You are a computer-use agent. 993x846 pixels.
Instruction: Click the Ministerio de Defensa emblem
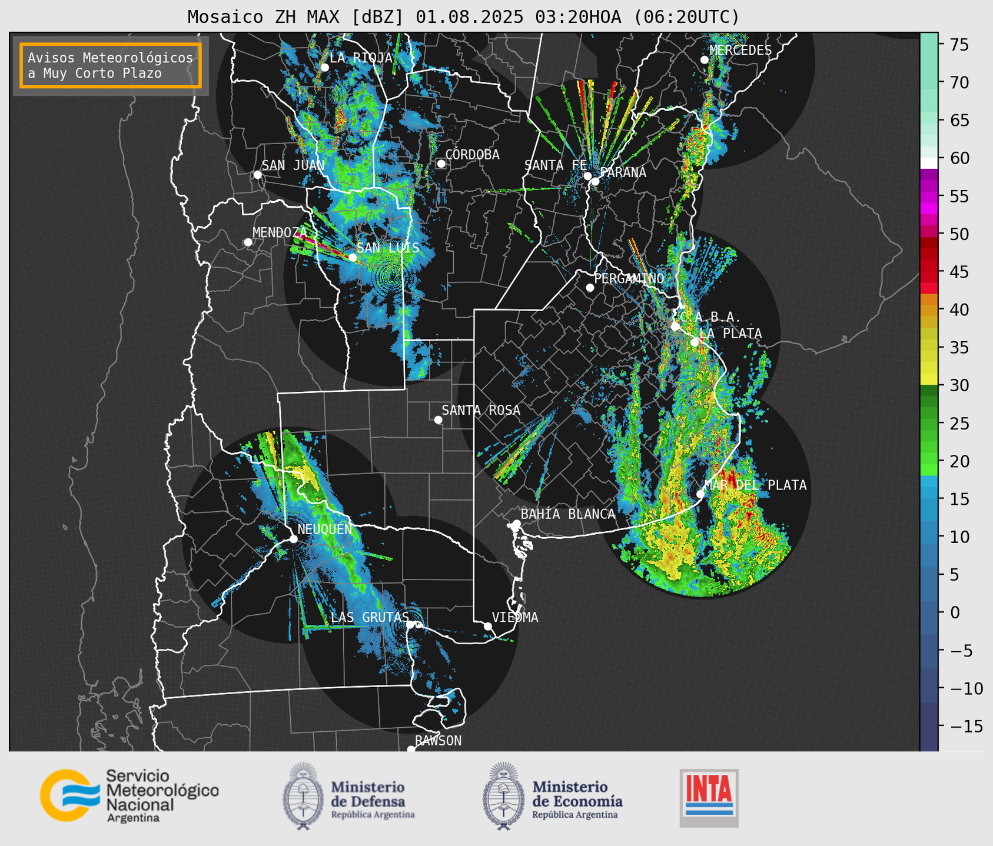(303, 797)
